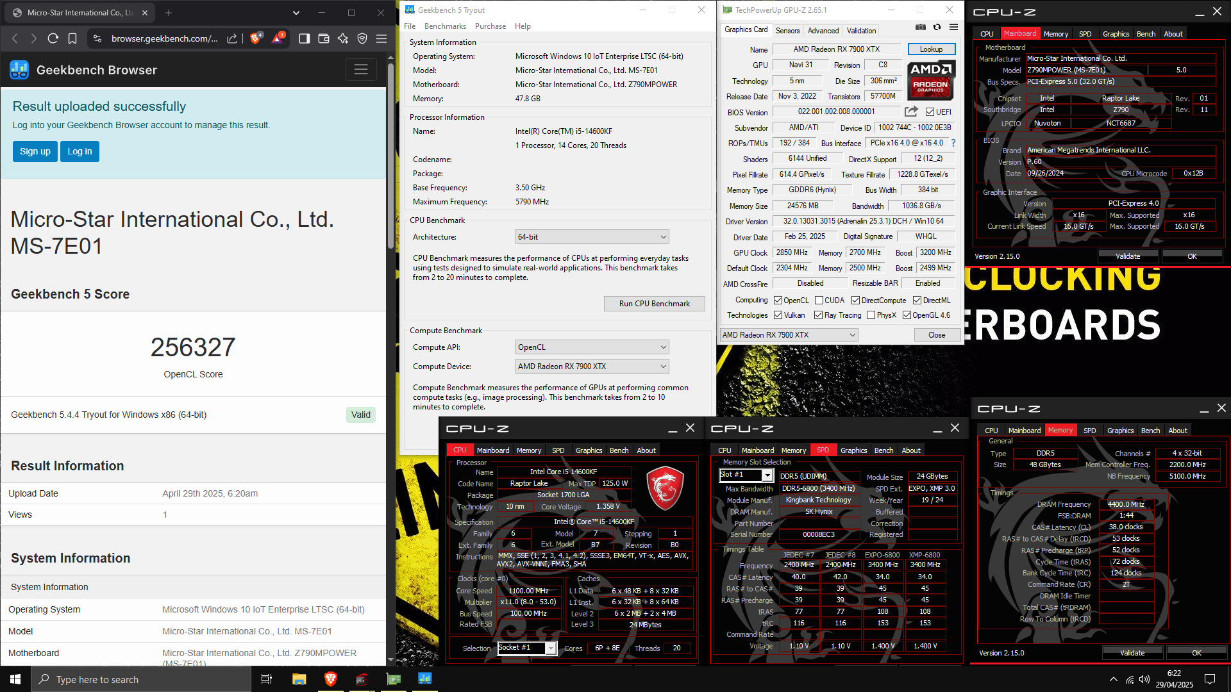Refresh GPU-Z data

937,27
